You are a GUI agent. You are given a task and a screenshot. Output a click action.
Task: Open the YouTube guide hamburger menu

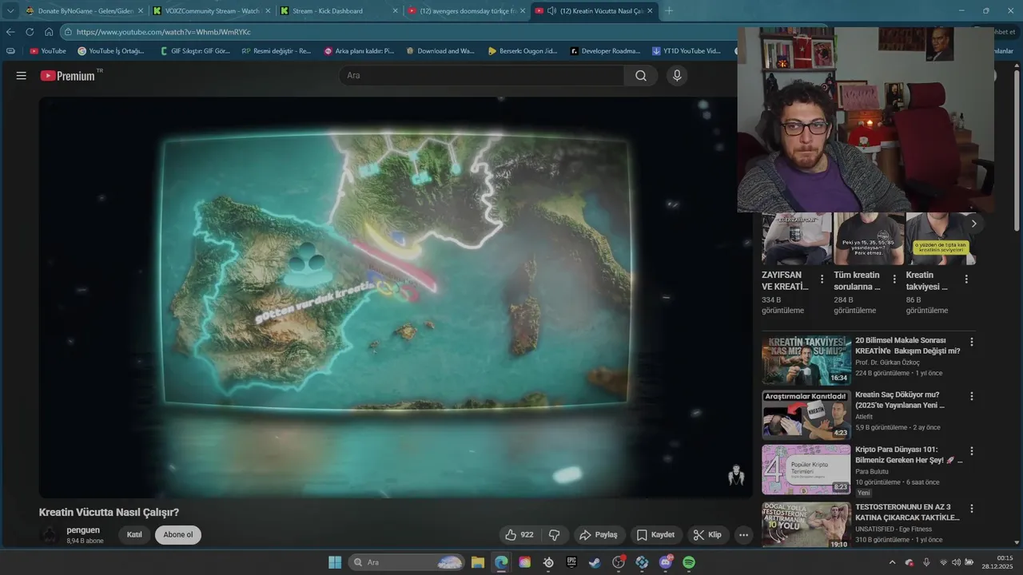pyautogui.click(x=22, y=76)
